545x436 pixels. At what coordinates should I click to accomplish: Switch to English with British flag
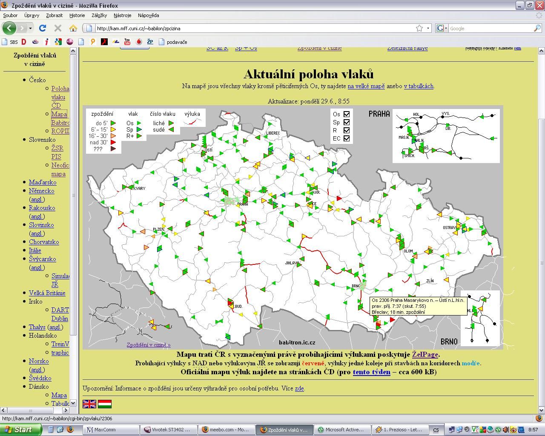click(89, 404)
